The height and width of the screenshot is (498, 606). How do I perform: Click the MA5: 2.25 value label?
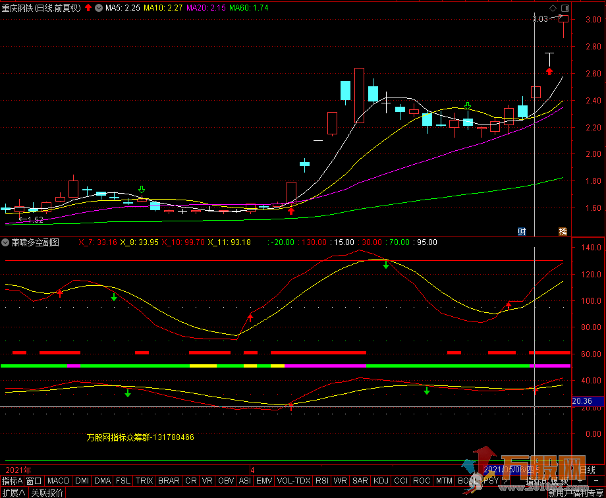[x=123, y=8]
